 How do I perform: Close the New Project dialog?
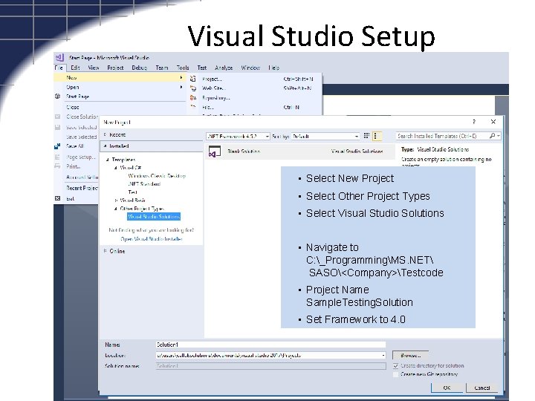[493, 122]
